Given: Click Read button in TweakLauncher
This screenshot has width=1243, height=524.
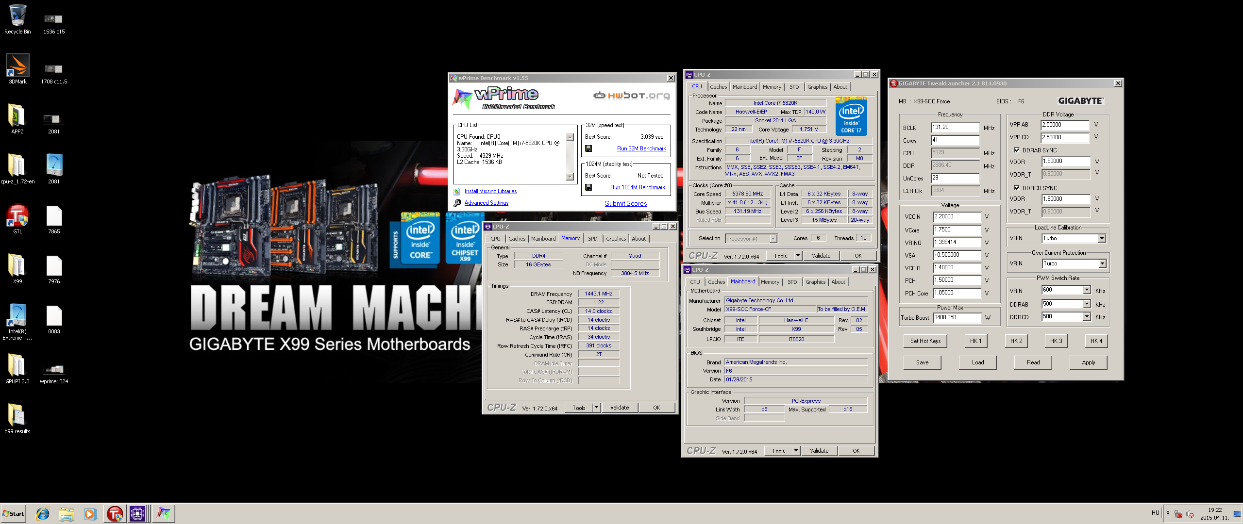Looking at the screenshot, I should [1033, 362].
